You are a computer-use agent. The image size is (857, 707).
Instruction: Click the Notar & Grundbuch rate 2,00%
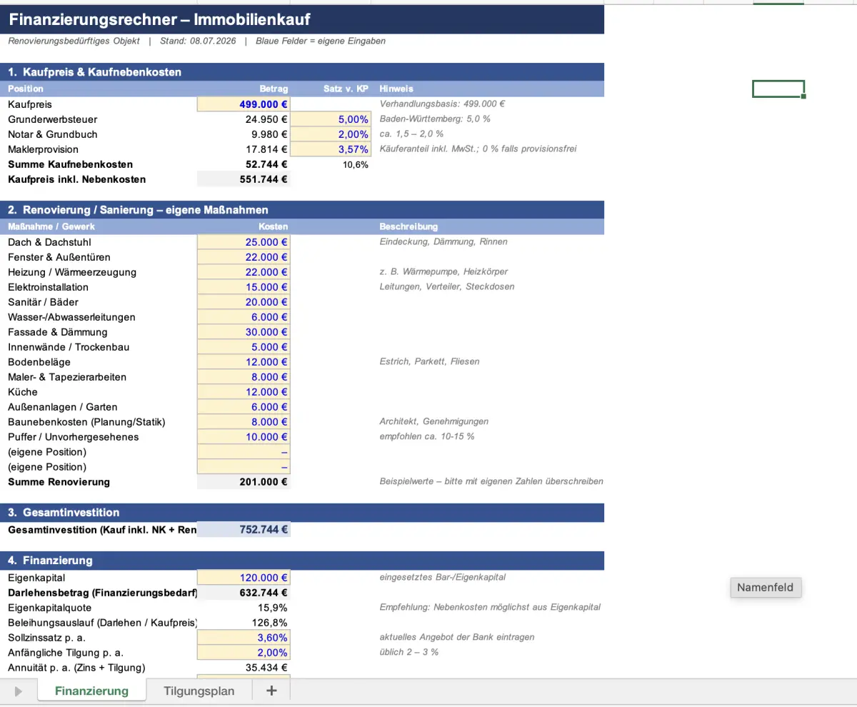(330, 134)
